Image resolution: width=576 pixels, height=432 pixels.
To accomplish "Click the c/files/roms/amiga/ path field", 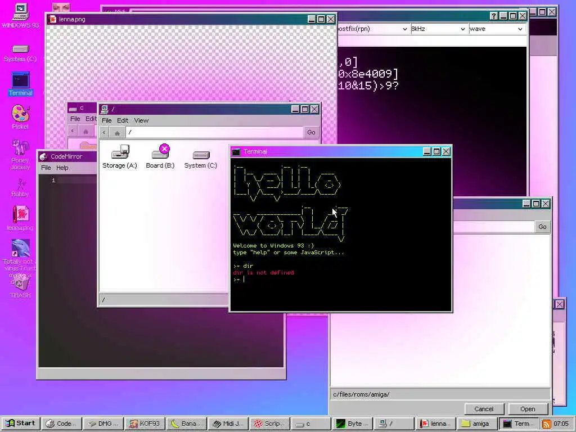I will (x=440, y=394).
